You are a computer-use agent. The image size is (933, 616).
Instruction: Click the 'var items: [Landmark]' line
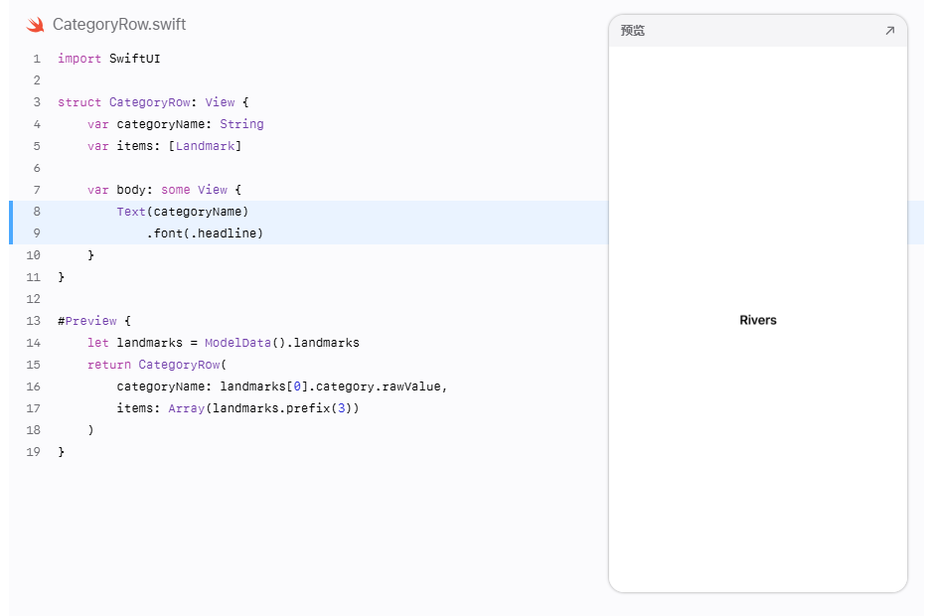point(164,146)
